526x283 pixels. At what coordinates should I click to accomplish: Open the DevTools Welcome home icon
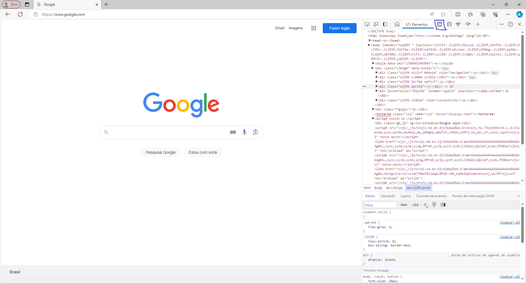tap(397, 24)
